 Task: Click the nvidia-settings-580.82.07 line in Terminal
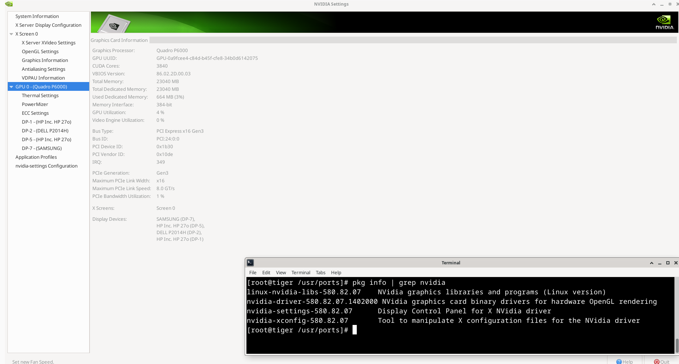click(399, 311)
